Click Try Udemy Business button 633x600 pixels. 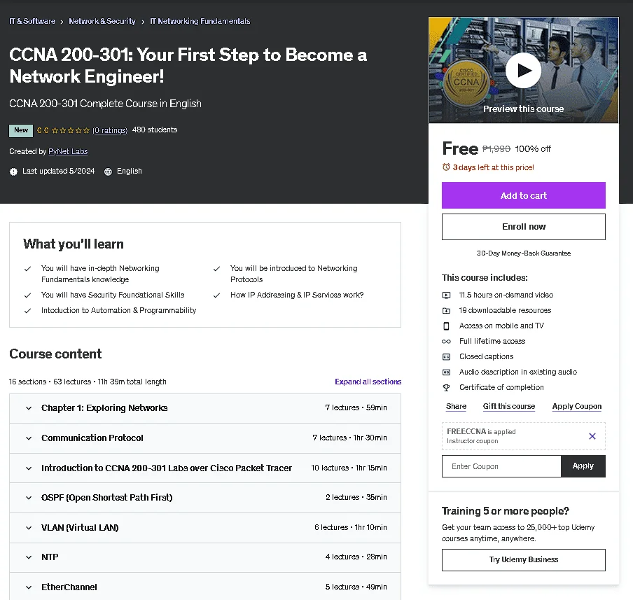(523, 559)
